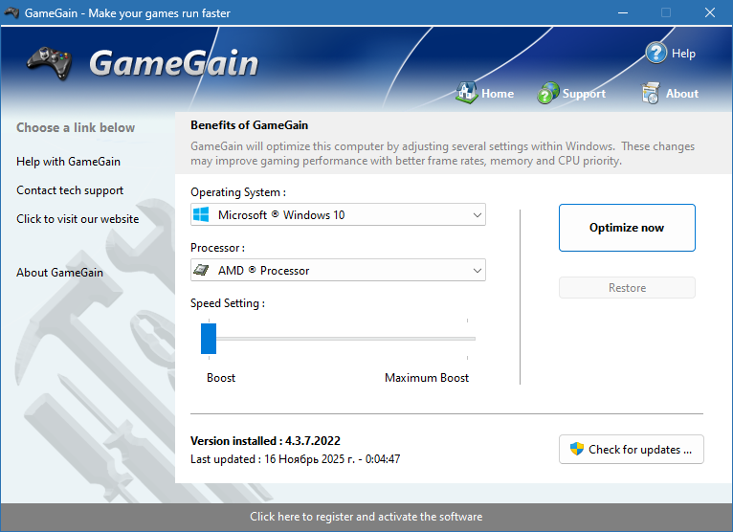The image size is (733, 532).
Task: Minimize the GameGain window
Action: pos(623,12)
